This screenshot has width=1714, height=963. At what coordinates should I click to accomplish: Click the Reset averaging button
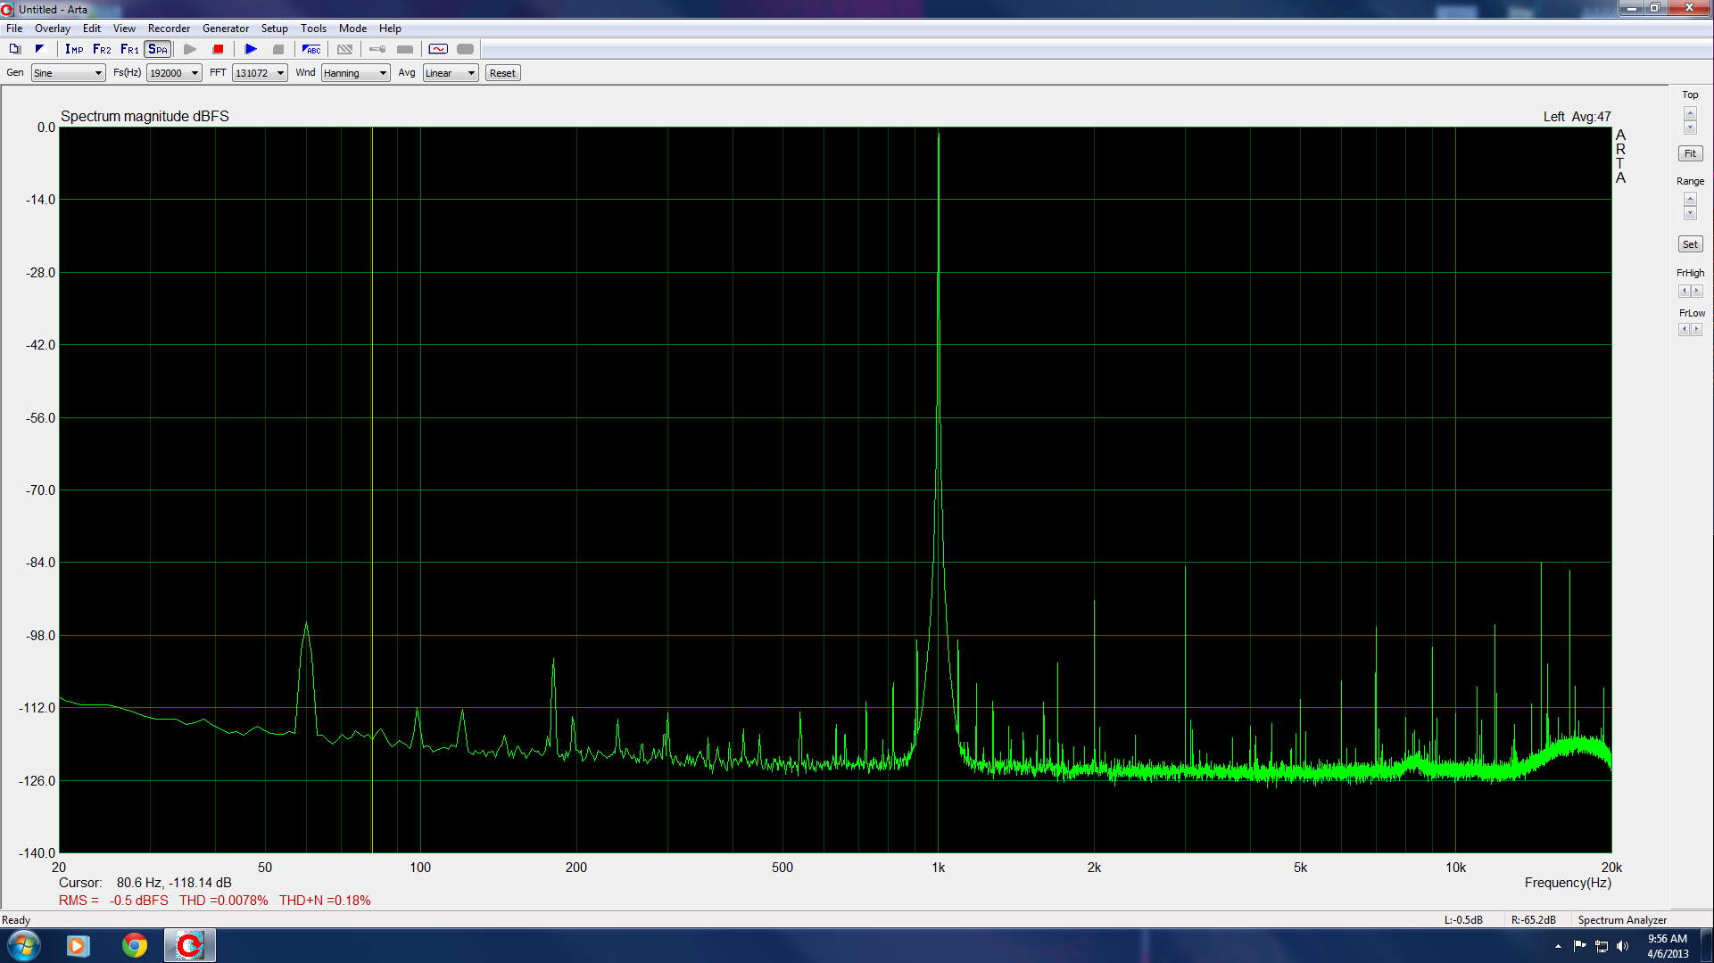[502, 73]
